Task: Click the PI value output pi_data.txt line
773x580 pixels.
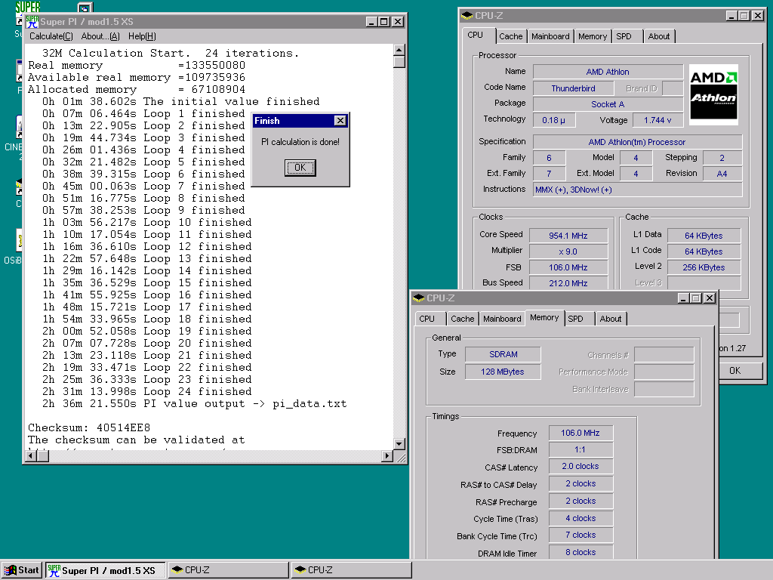Action: point(195,404)
